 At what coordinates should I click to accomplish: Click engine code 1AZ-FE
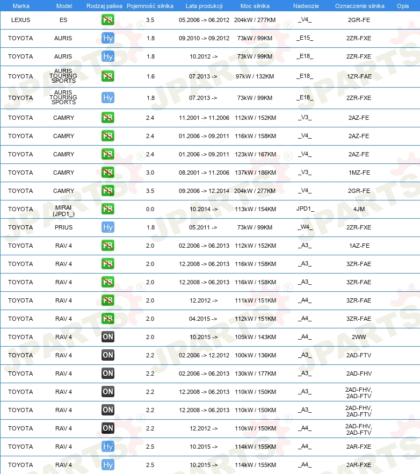[x=359, y=246]
